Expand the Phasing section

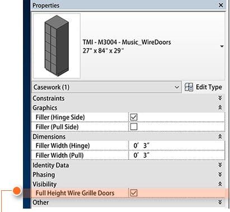coord(220,175)
